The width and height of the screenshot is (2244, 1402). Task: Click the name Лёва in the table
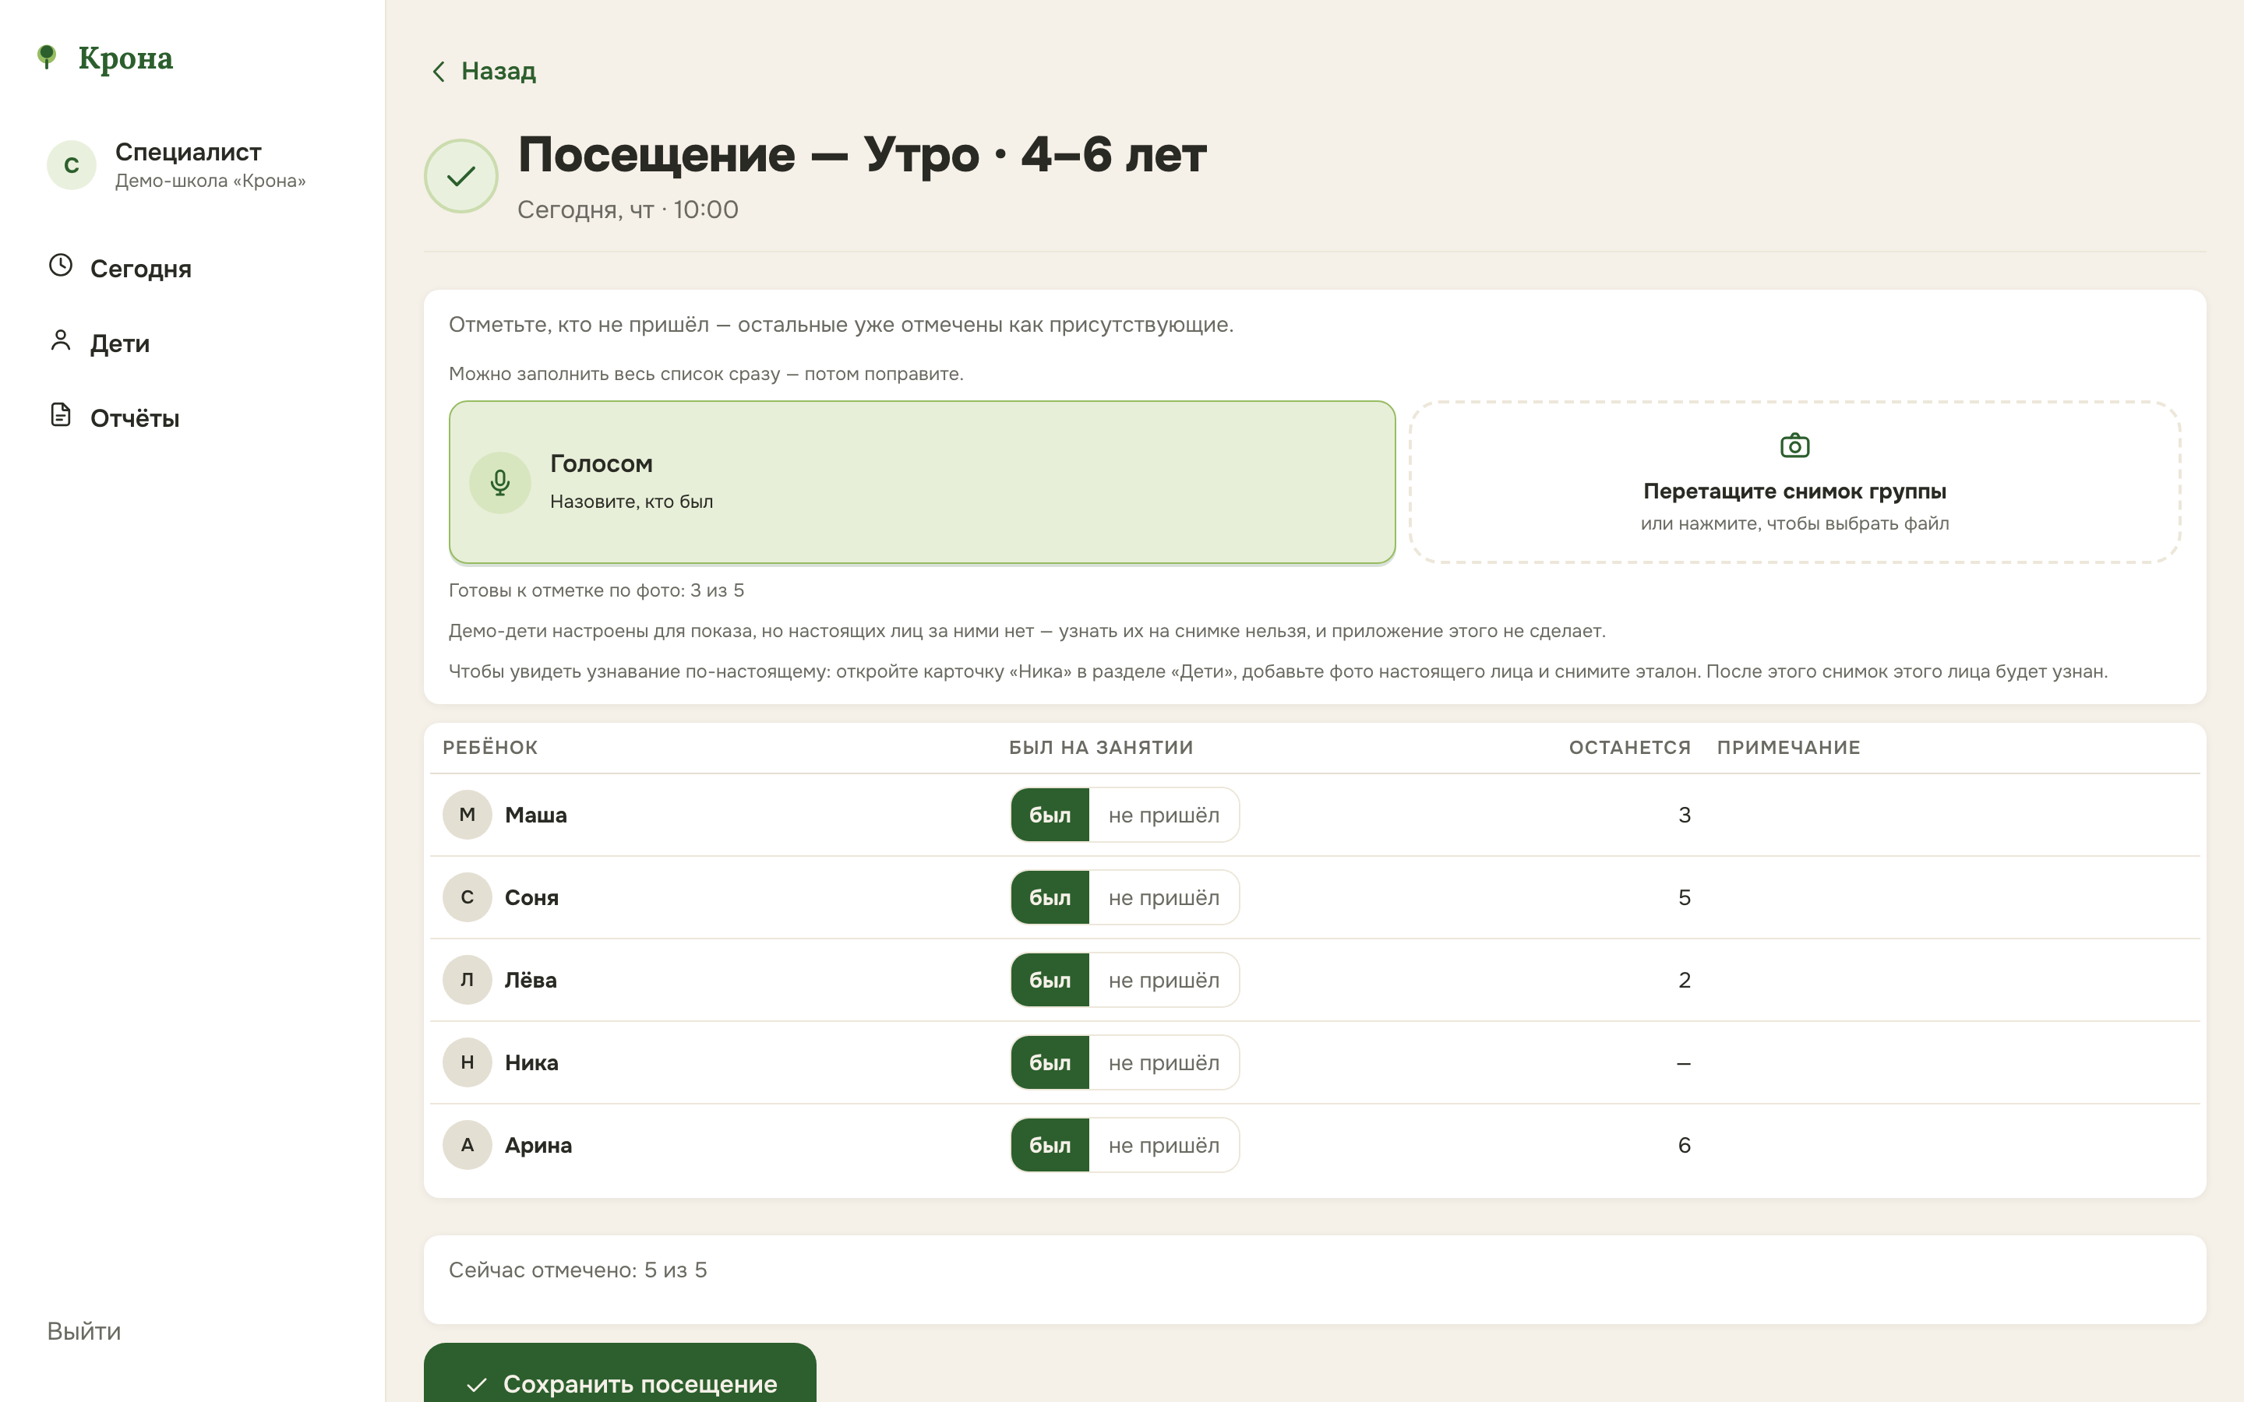(531, 980)
